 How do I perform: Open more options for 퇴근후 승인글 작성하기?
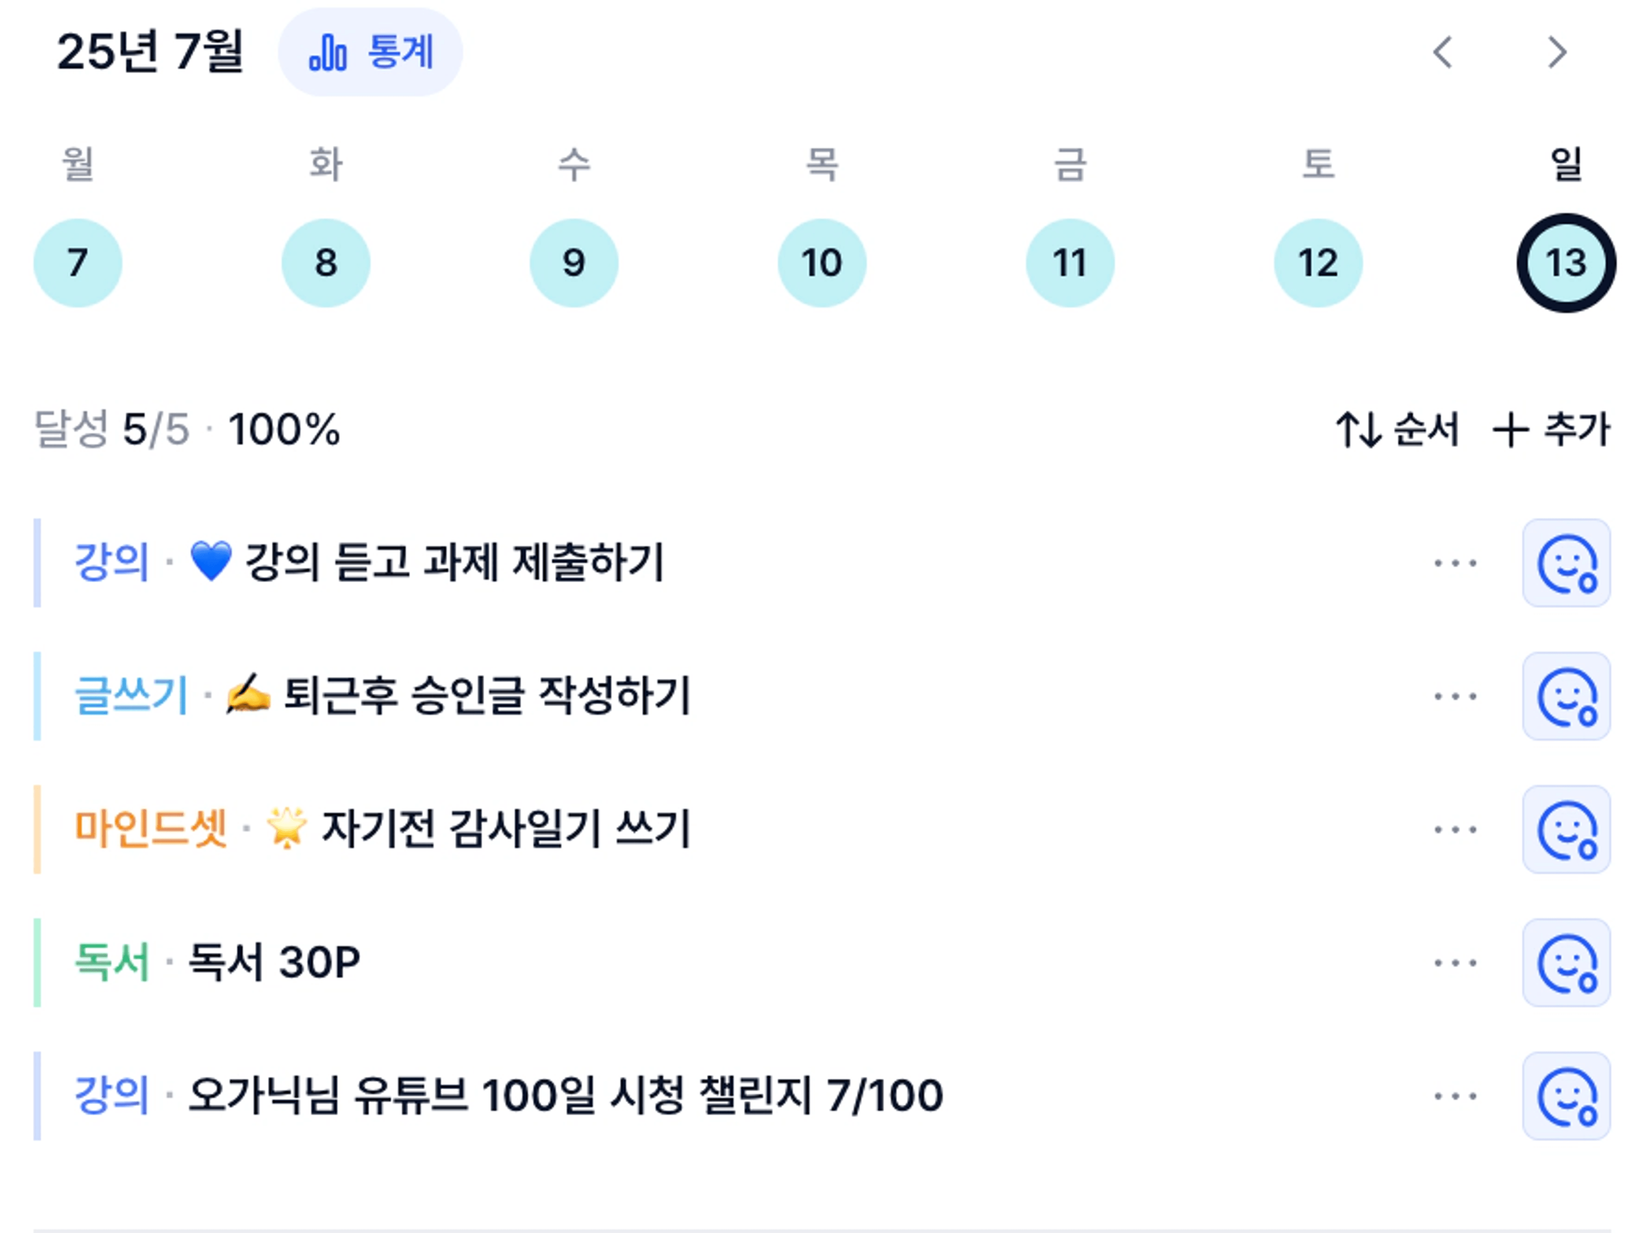pyautogui.click(x=1455, y=696)
